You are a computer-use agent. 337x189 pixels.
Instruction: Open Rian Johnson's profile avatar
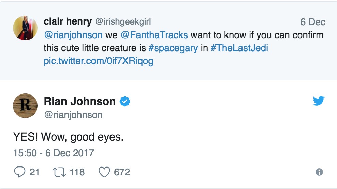pyautogui.click(x=25, y=106)
